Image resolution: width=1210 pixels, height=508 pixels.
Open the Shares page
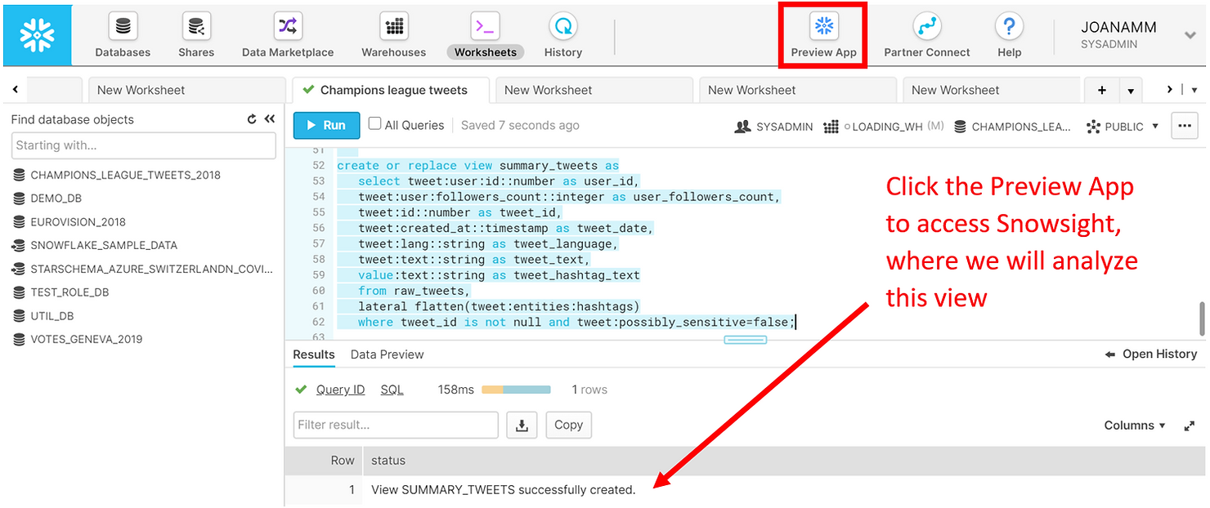[x=196, y=36]
